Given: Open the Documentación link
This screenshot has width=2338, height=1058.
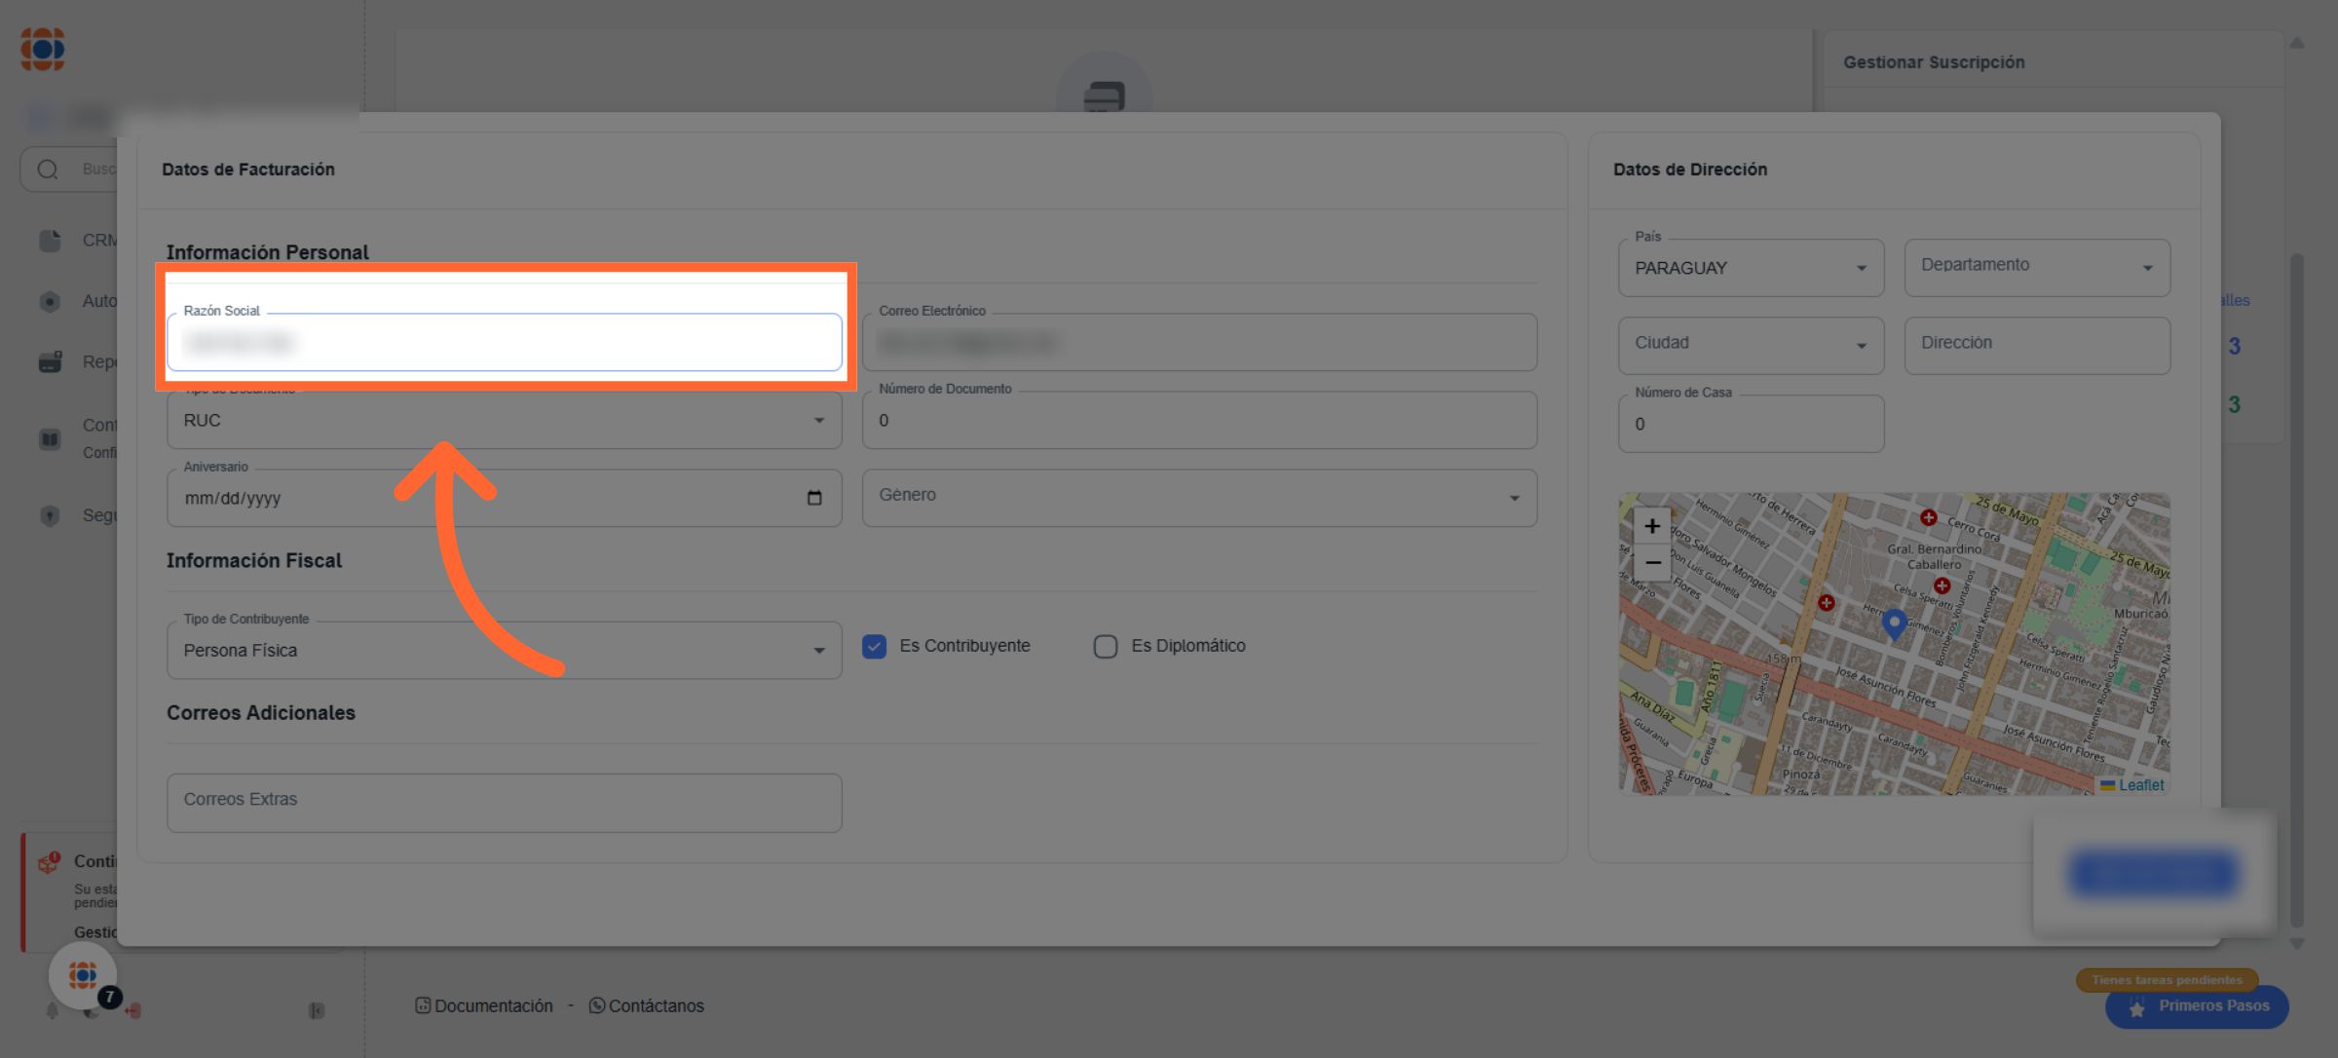Looking at the screenshot, I should (484, 1005).
